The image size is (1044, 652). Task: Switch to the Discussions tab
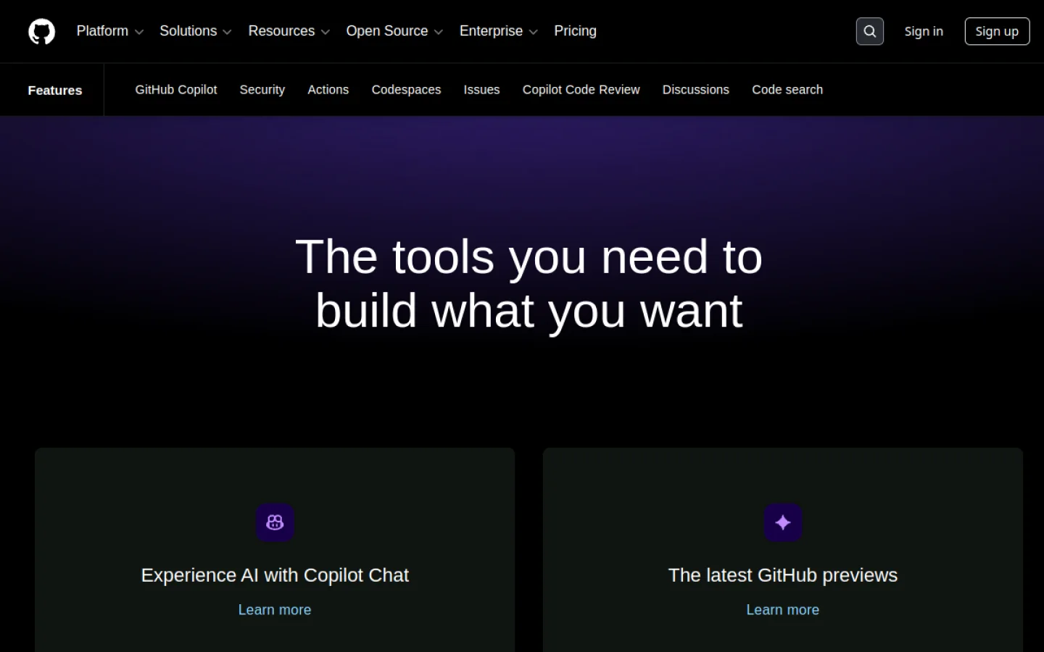(x=696, y=90)
